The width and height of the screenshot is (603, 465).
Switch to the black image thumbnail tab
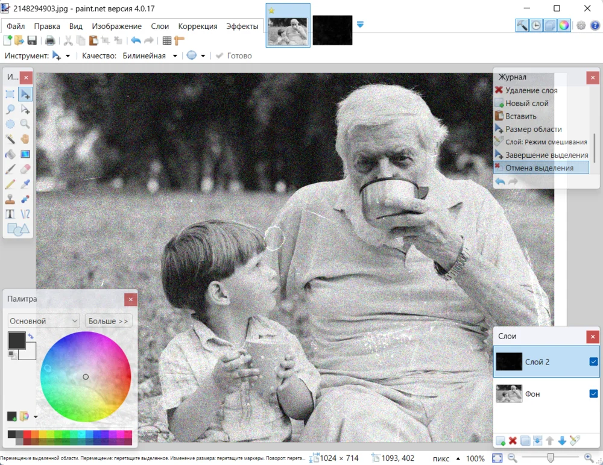[333, 30]
